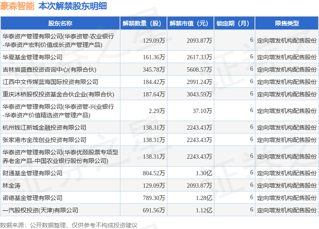Screen dimensions: 319x229
Task: Click market value 2617.33万
Action: [x=199, y=57]
